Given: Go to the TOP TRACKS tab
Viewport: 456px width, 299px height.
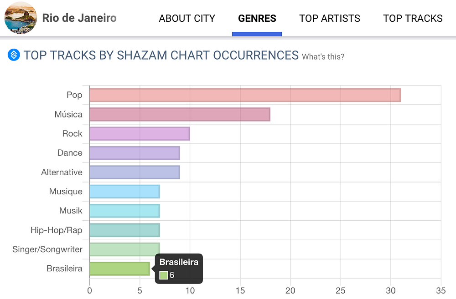Looking at the screenshot, I should point(413,19).
